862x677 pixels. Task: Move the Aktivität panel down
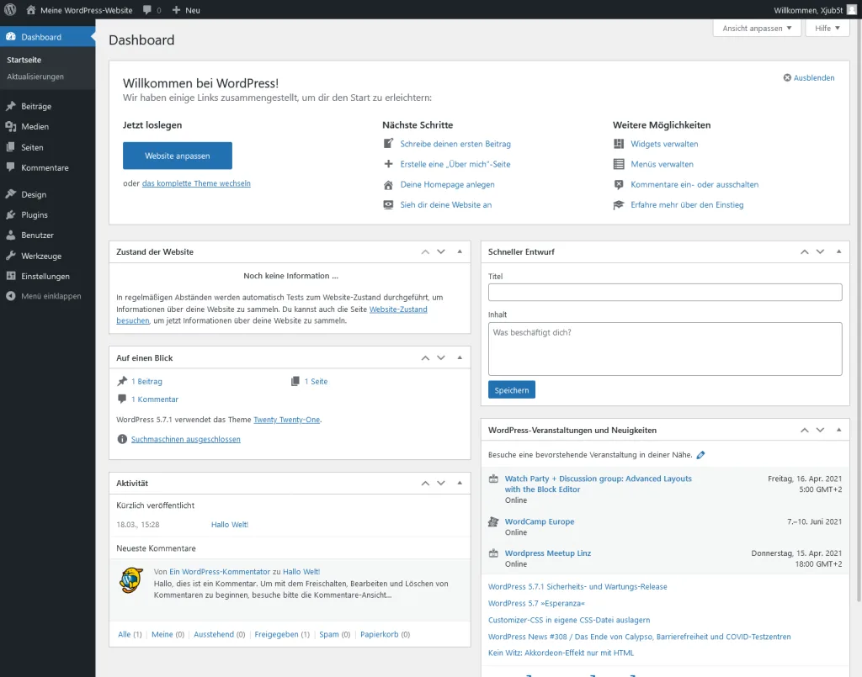click(x=441, y=484)
